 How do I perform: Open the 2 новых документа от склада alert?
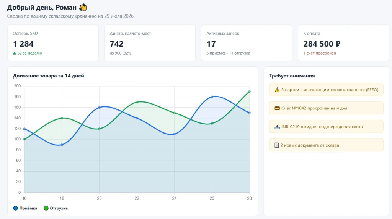pyautogui.click(x=326, y=145)
